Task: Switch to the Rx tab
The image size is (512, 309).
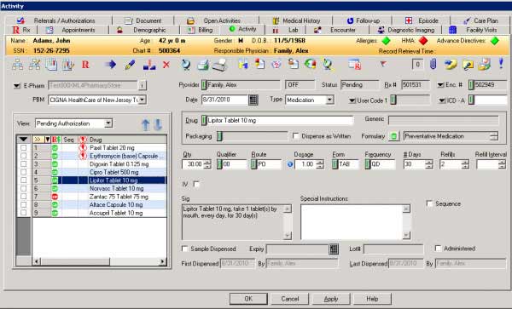Action: click(21, 30)
